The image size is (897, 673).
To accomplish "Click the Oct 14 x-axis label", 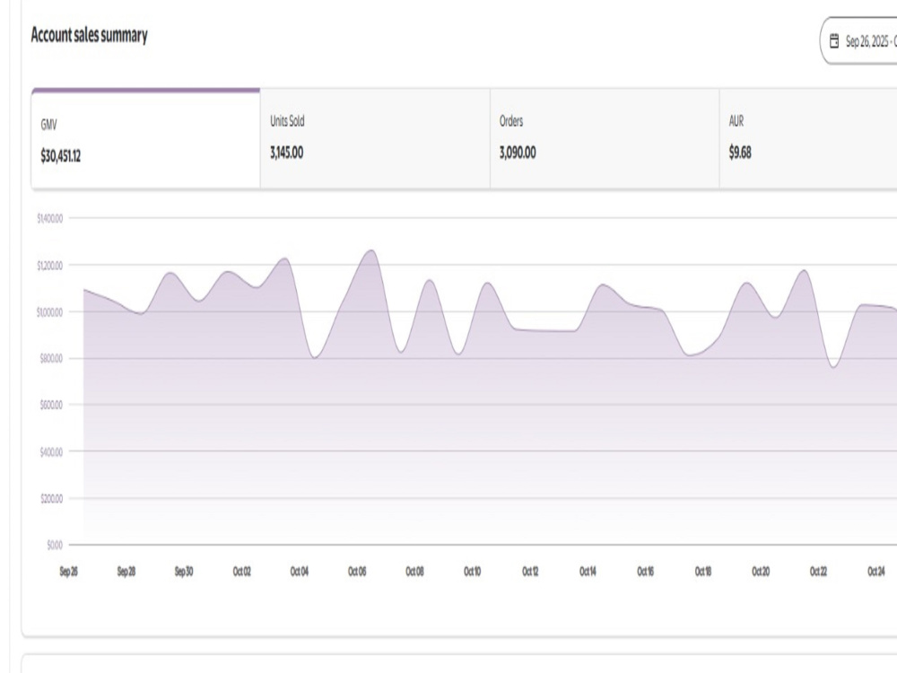I will point(588,571).
